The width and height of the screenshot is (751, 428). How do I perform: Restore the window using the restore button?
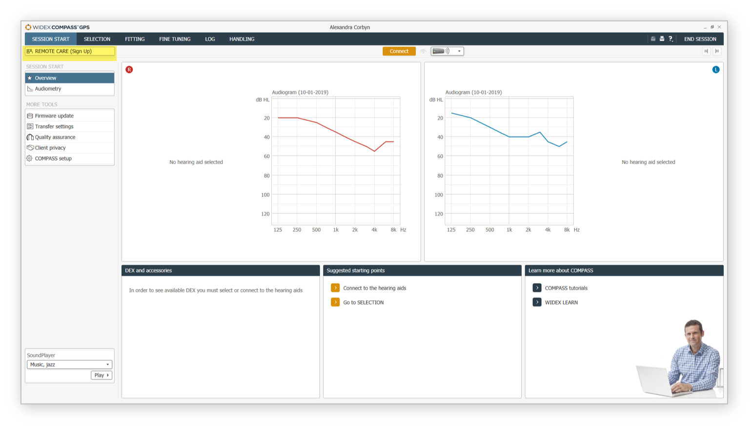coord(712,27)
